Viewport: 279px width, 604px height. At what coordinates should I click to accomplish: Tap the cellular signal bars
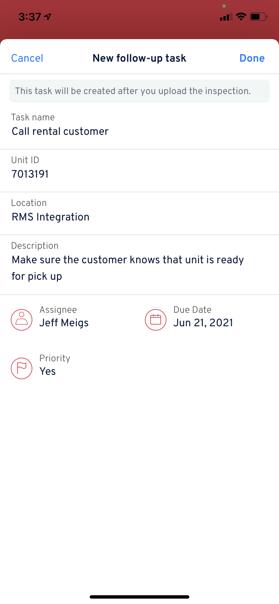click(x=226, y=17)
